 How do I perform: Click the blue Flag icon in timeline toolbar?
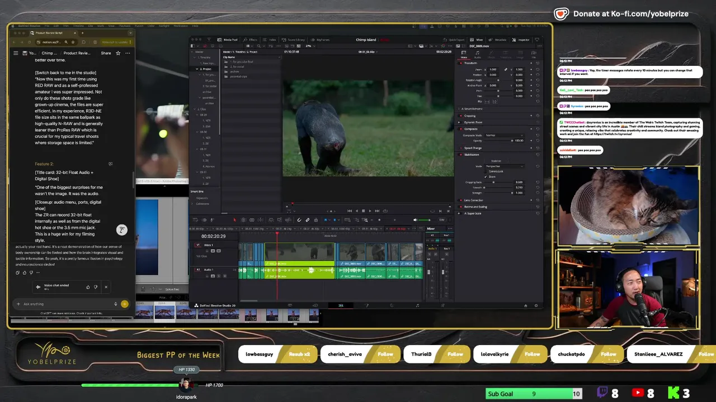click(326, 220)
